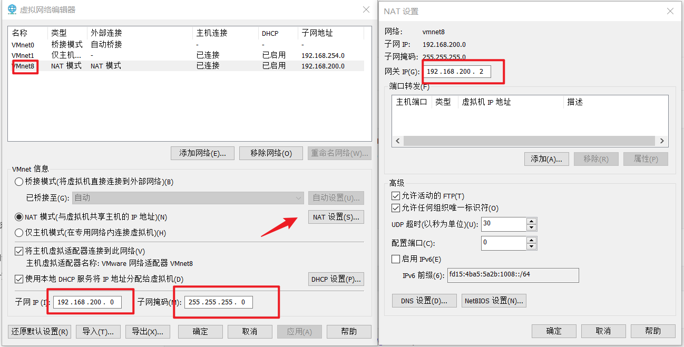Click DNS 设置 button

[424, 301]
